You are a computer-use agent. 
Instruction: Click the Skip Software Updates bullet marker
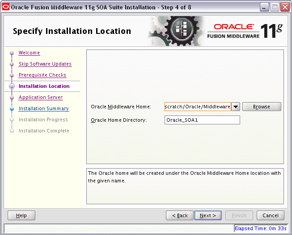[12, 64]
